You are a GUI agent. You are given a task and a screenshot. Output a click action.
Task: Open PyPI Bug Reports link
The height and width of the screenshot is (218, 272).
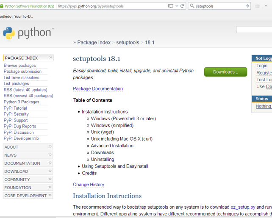click(x=20, y=126)
